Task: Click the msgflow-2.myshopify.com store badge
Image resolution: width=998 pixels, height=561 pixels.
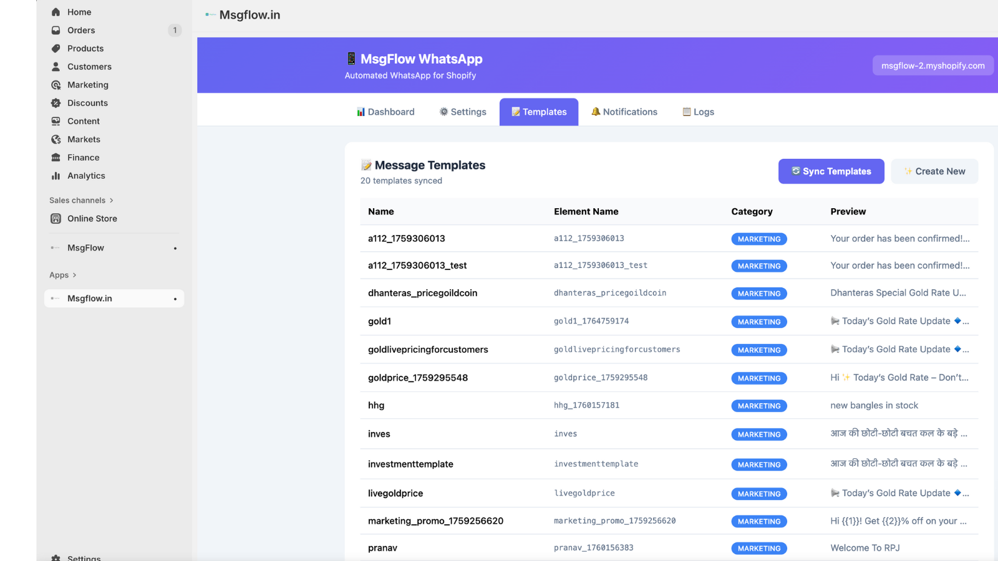Action: [x=933, y=65]
